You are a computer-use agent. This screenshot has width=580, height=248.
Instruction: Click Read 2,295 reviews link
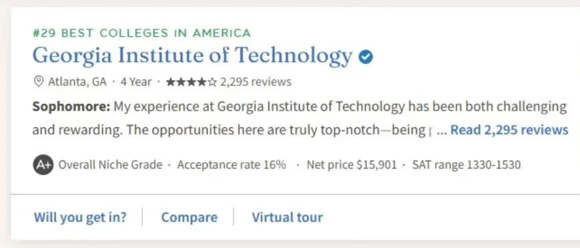tap(509, 130)
